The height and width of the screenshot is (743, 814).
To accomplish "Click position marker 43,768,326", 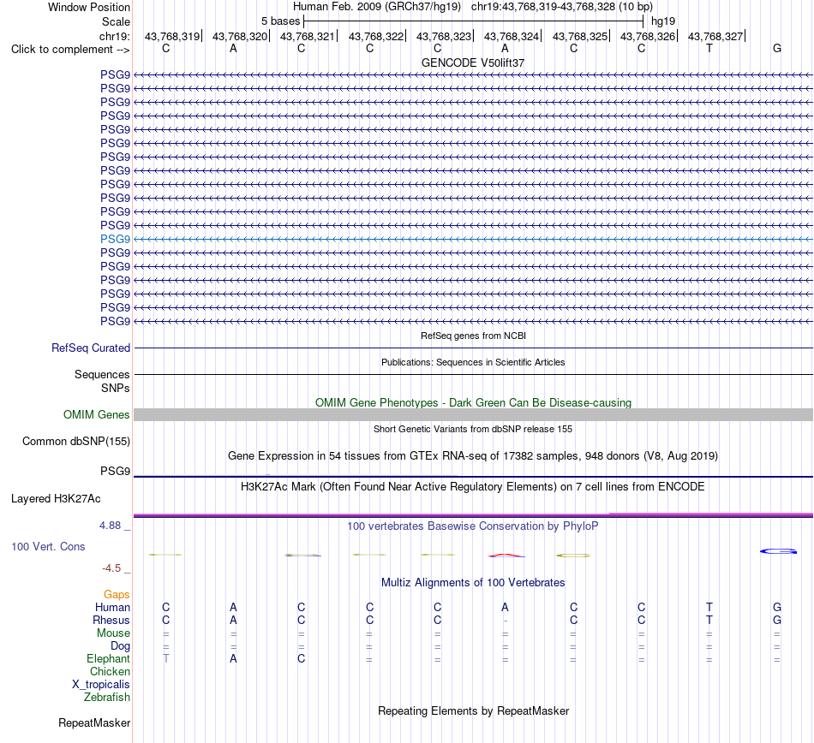I will (648, 36).
